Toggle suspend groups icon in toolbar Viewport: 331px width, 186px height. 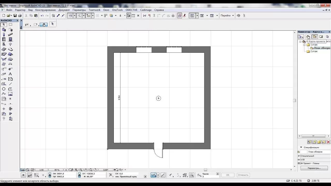point(180,16)
